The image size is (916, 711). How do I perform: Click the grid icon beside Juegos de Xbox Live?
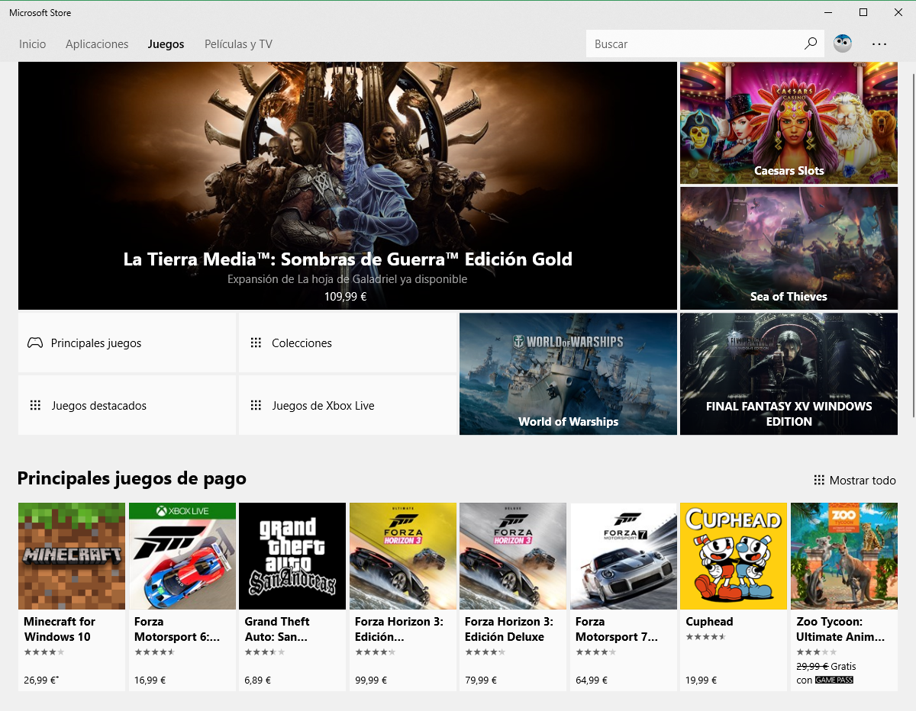coord(256,405)
